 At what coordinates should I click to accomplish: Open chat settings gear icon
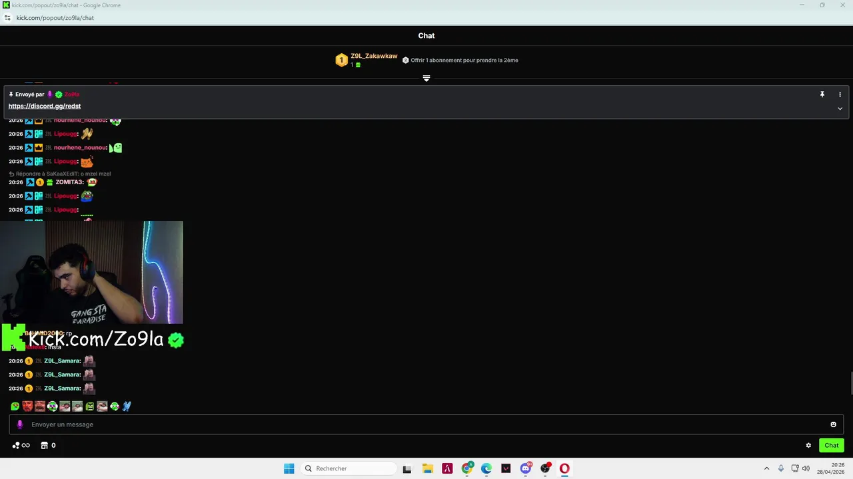click(x=808, y=445)
